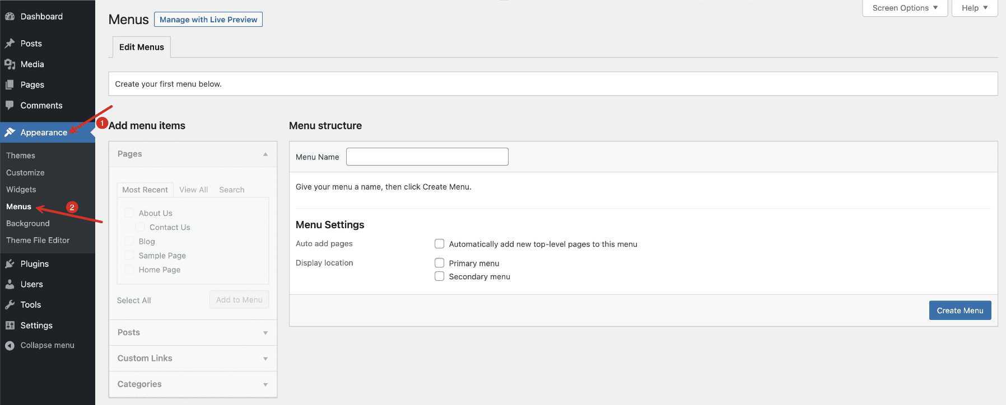Click the Tools wrench icon
Viewport: 1006px width, 405px height.
tap(10, 305)
